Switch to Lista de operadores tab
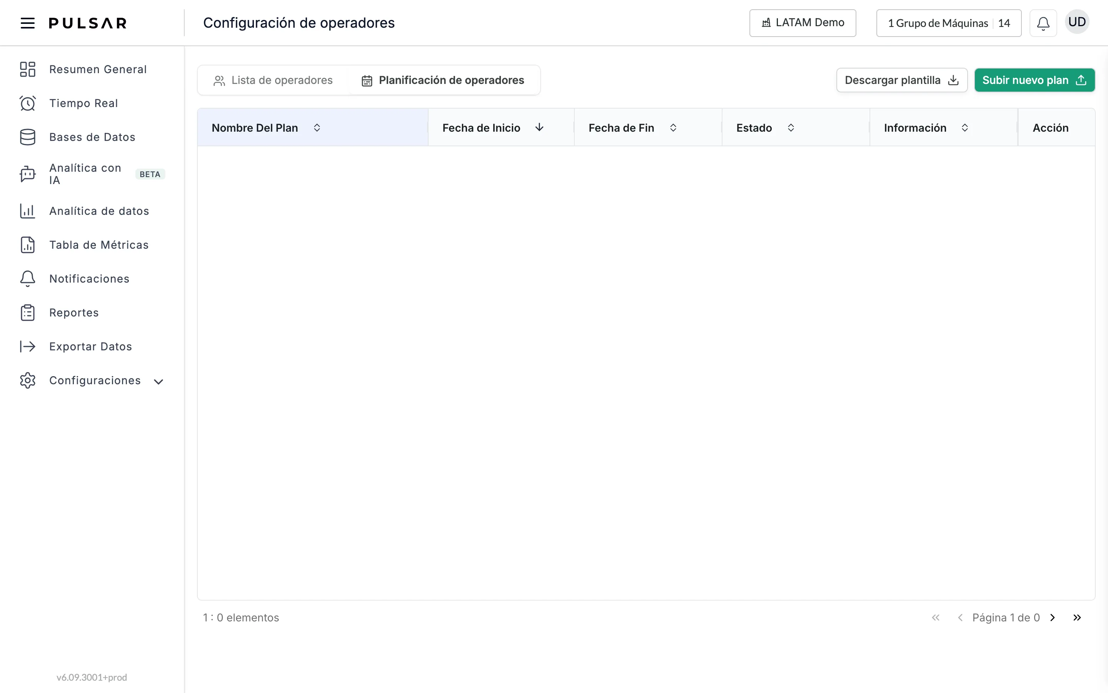1108x693 pixels. click(273, 80)
